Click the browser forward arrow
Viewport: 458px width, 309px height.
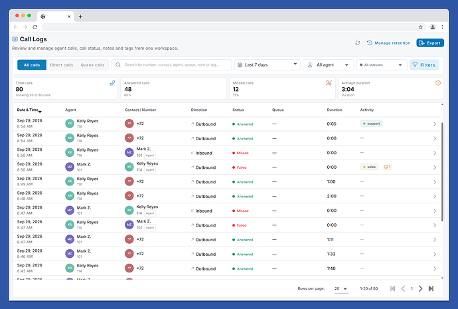coord(25,27)
